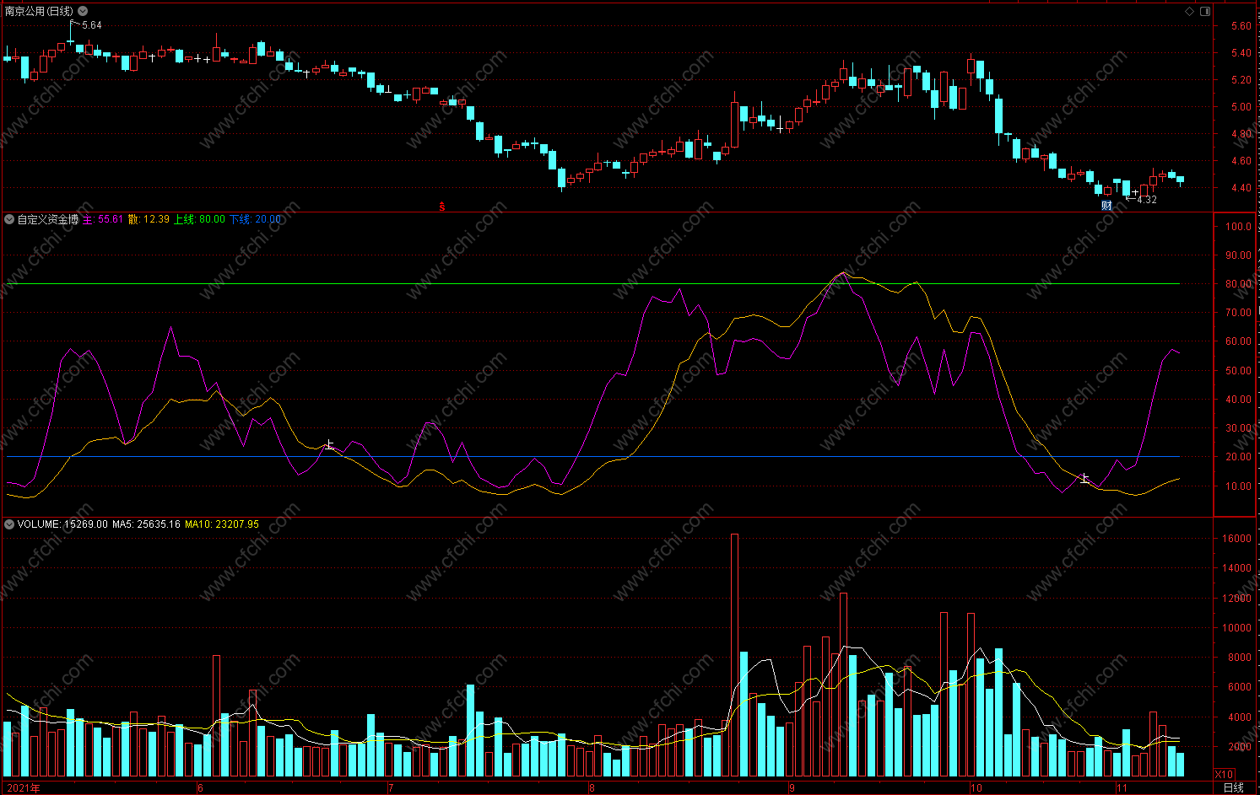Click the green 80.00 upper threshold line
Viewport: 1260px width, 795px height.
593,284
